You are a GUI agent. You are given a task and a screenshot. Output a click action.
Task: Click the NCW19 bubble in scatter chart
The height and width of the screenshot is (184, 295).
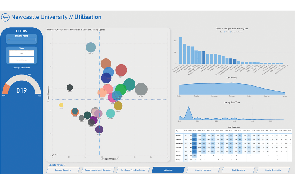[x=91, y=47]
